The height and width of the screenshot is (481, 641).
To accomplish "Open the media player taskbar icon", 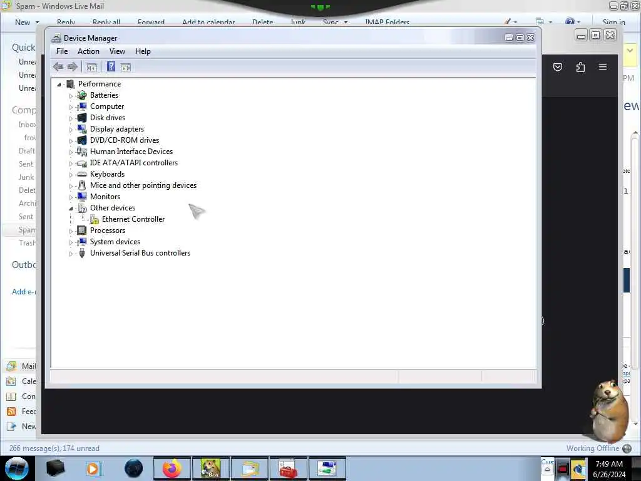I will pyautogui.click(x=94, y=468).
